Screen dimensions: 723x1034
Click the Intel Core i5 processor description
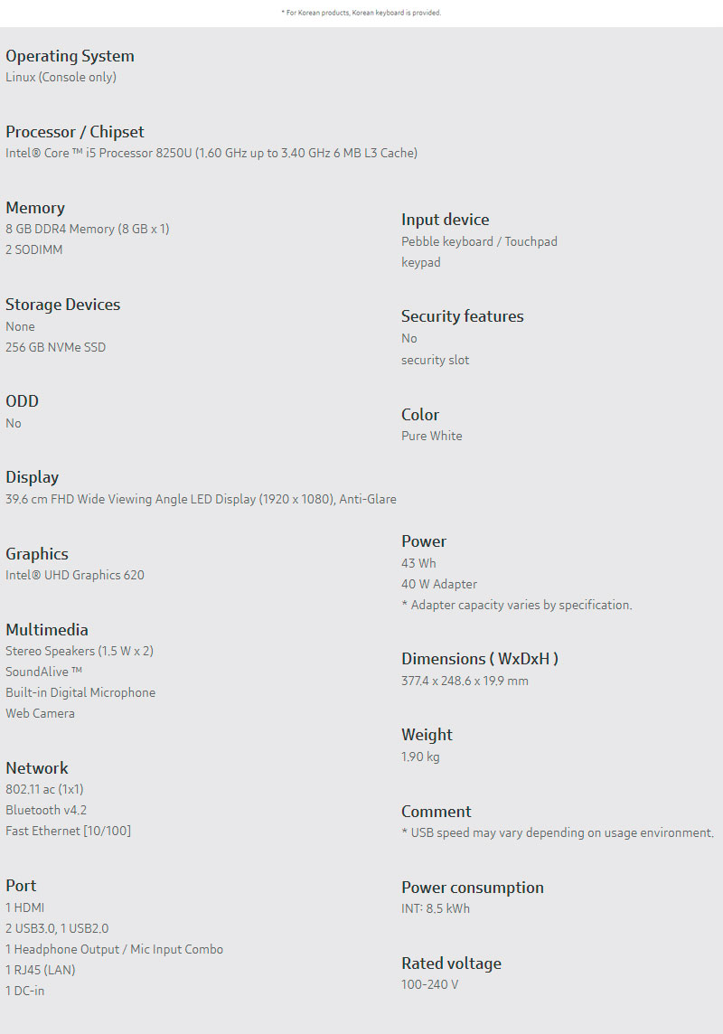pyautogui.click(x=211, y=153)
